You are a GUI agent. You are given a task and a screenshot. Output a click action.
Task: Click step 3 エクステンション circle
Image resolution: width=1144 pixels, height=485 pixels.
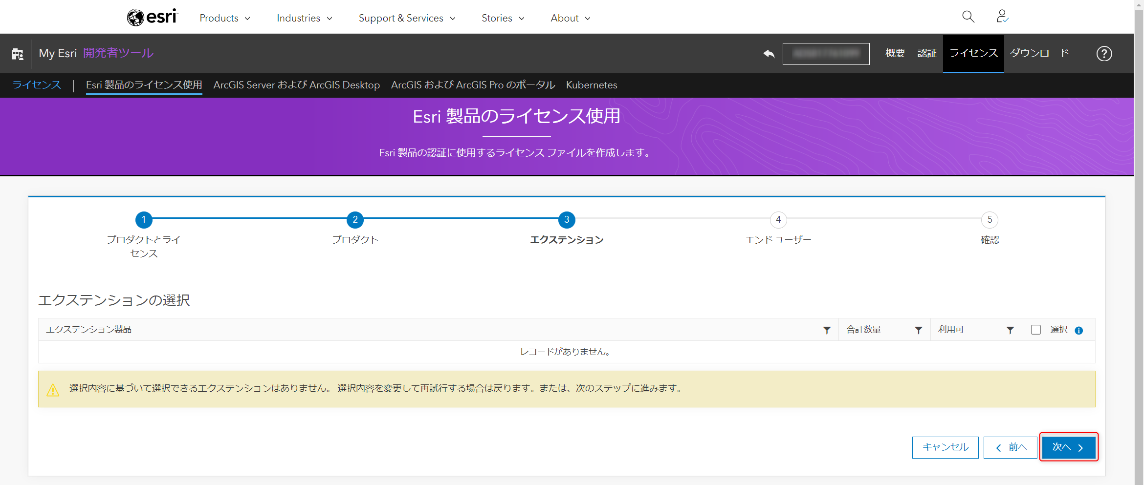pos(567,220)
